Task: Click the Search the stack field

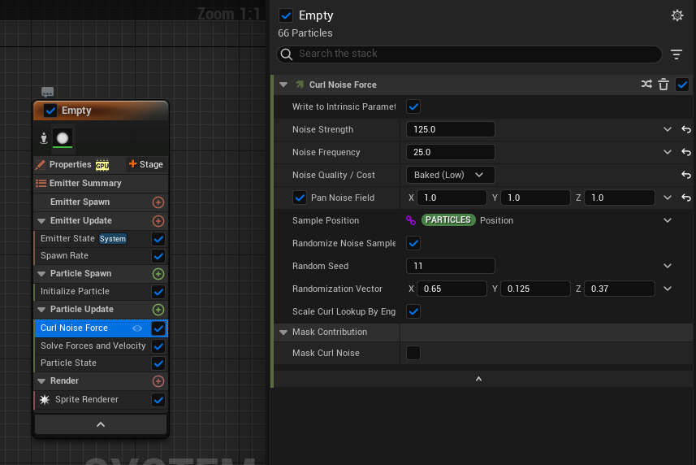Action: point(471,54)
